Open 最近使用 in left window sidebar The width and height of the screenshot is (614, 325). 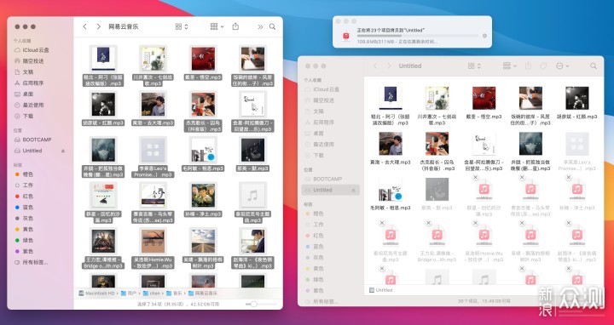29,105
